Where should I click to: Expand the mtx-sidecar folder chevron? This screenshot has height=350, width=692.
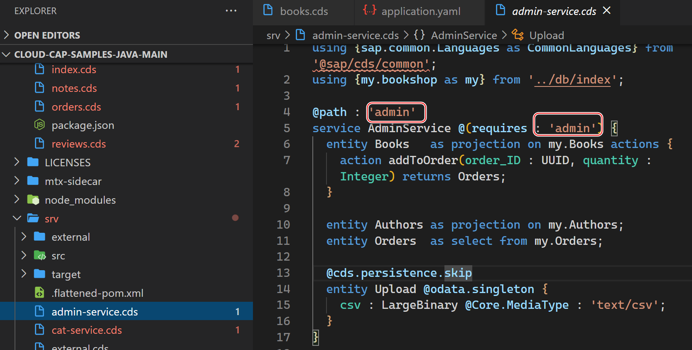[x=17, y=180]
